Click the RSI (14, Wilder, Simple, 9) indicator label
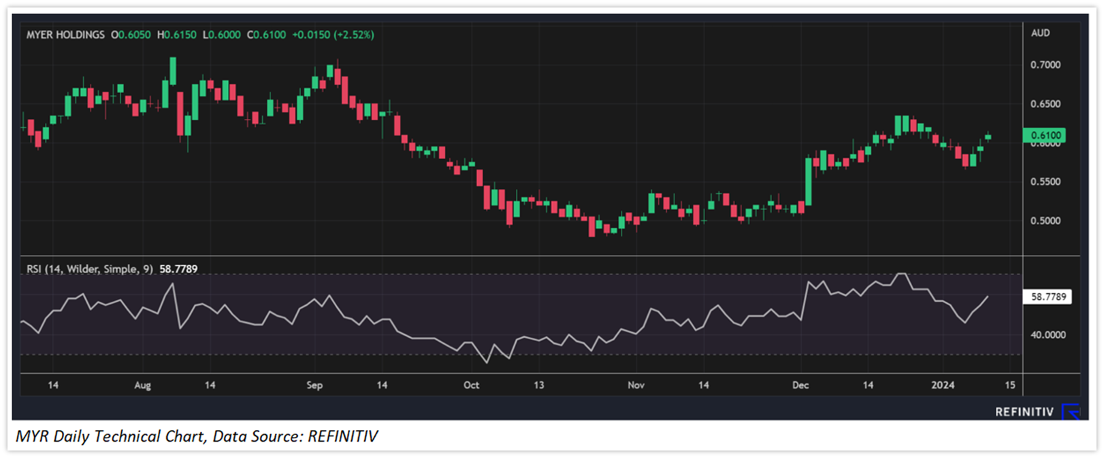 tap(89, 269)
